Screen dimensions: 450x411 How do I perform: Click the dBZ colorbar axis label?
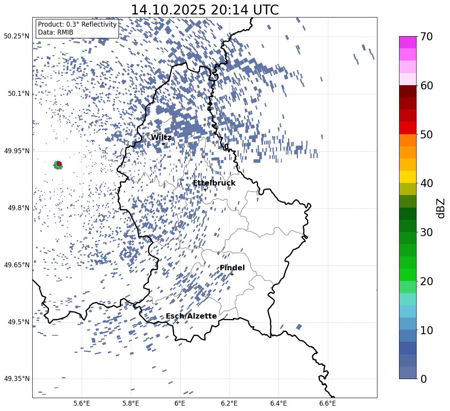pos(441,208)
